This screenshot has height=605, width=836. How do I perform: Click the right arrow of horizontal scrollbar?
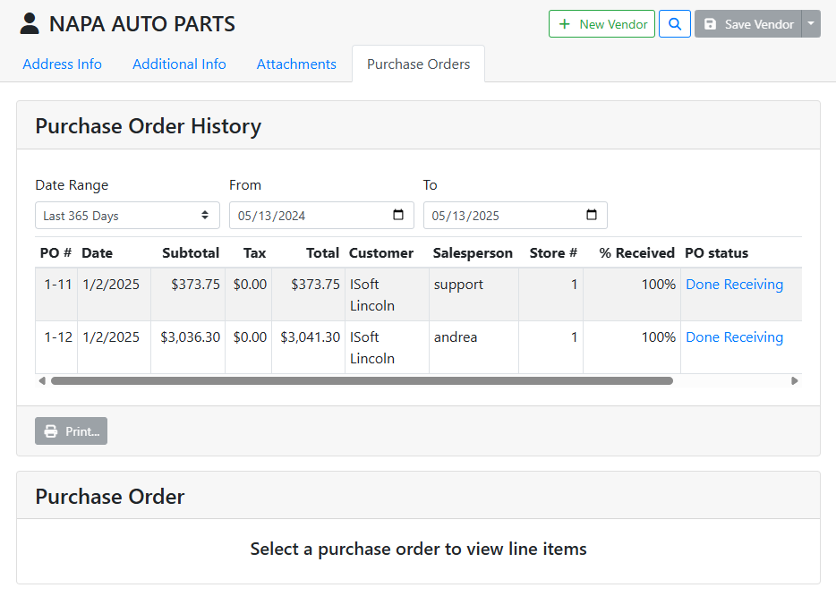point(794,381)
